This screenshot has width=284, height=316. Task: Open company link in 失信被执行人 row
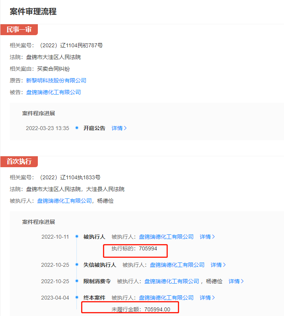pyautogui.click(x=177, y=265)
